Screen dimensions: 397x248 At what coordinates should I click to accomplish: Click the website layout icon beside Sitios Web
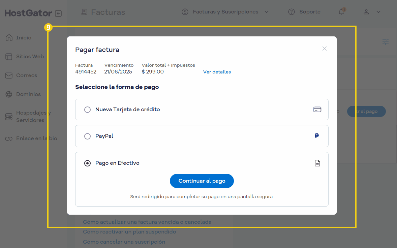point(9,57)
